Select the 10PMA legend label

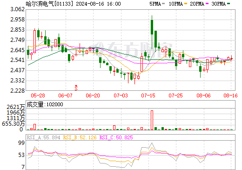(x=176, y=4)
